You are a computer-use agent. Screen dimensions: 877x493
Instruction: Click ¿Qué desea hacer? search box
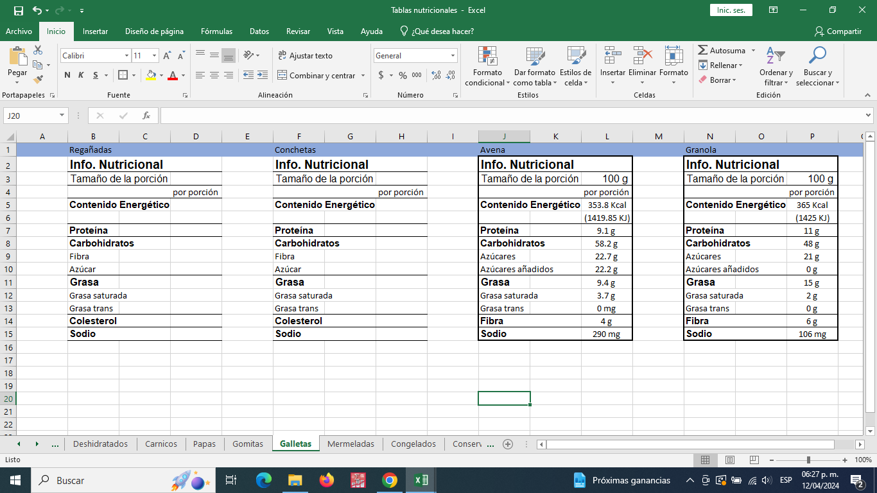coord(437,31)
